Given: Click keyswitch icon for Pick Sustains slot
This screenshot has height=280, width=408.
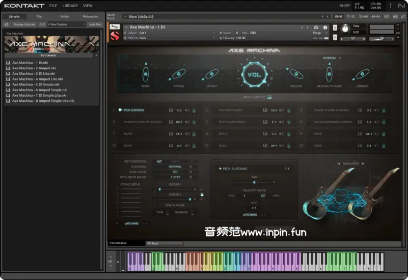Looking at the screenshot, I should (171, 110).
